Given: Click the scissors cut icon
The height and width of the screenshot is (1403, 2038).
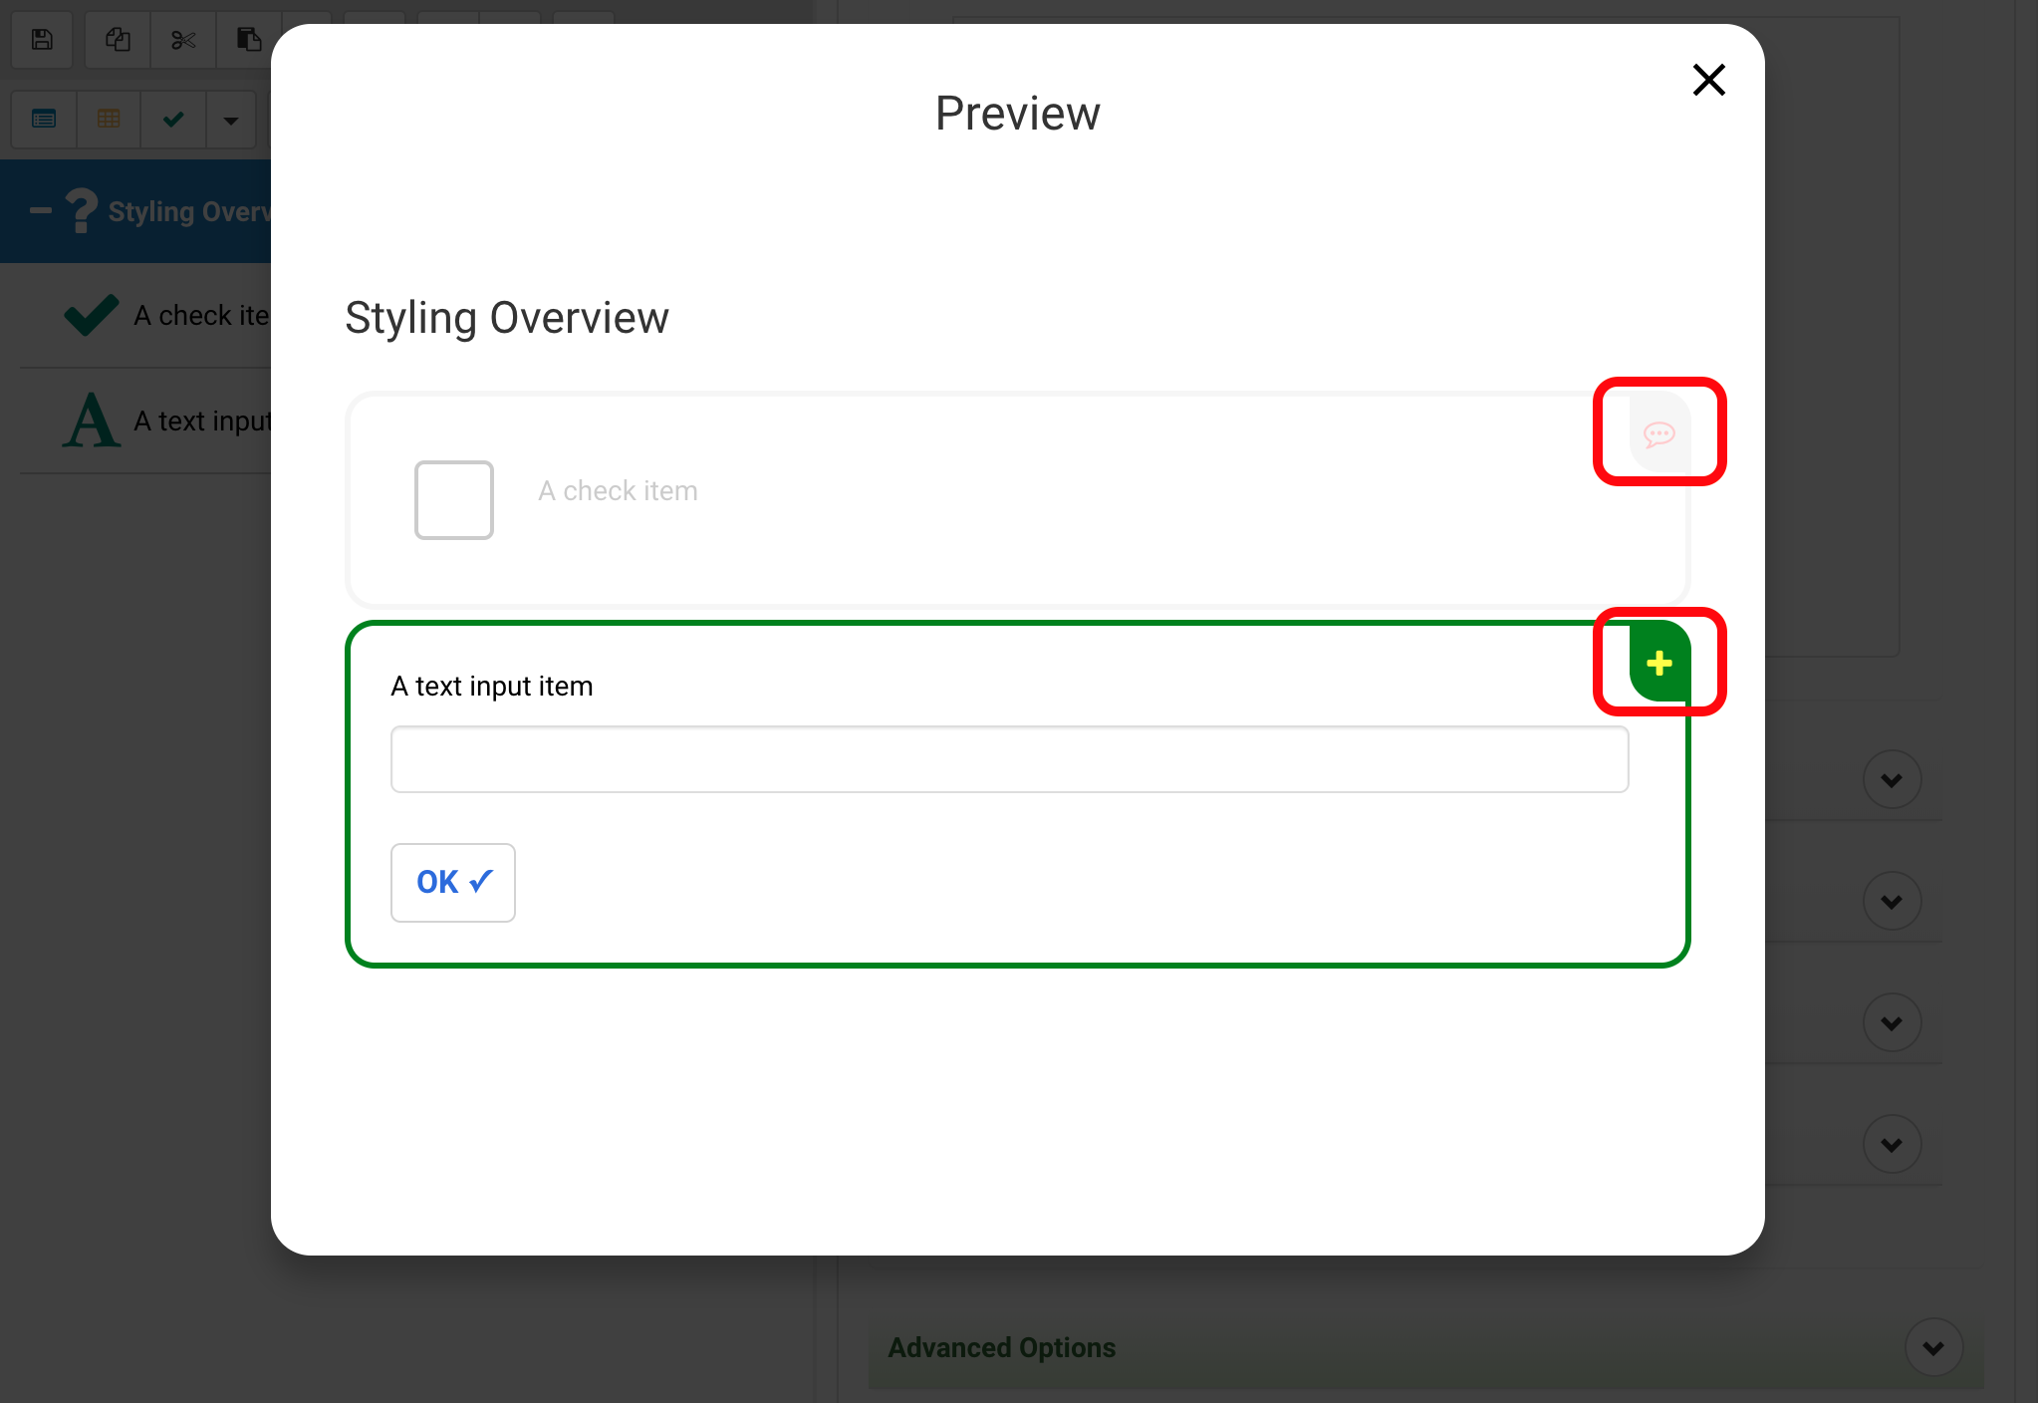Looking at the screenshot, I should pyautogui.click(x=183, y=40).
